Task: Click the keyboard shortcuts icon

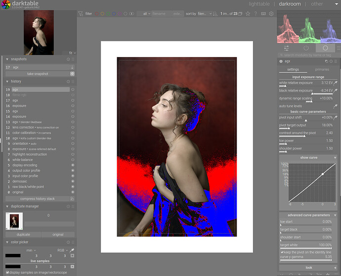Action: pyautogui.click(x=263, y=14)
